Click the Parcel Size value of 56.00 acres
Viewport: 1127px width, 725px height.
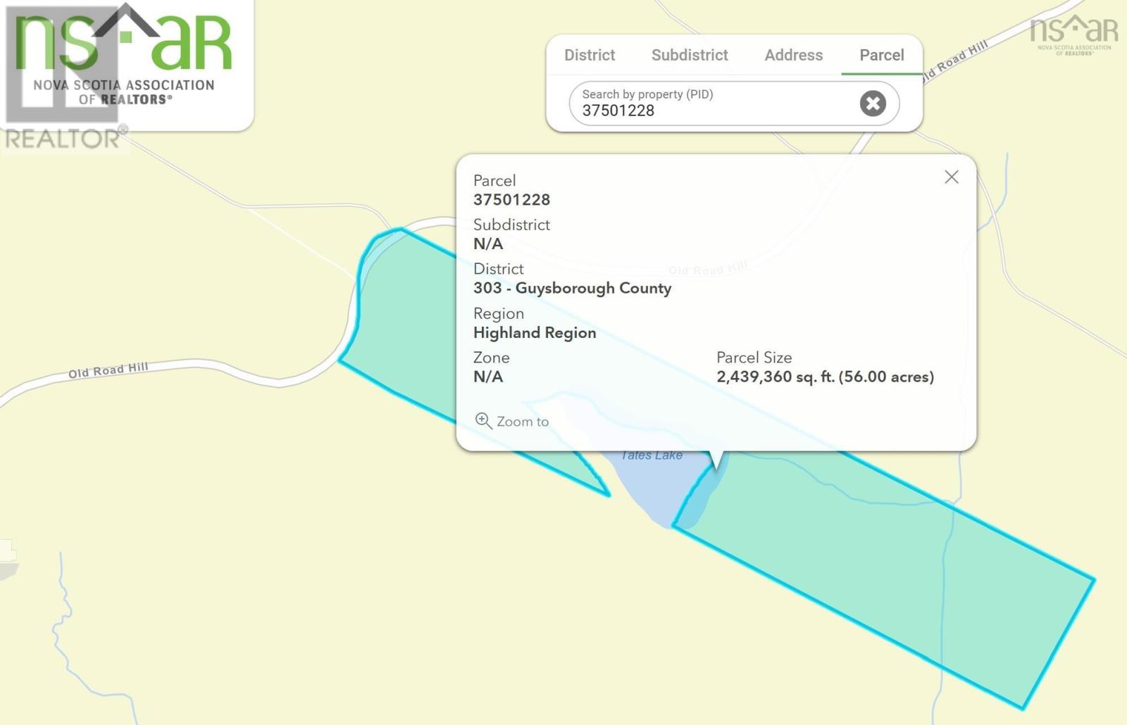point(825,377)
